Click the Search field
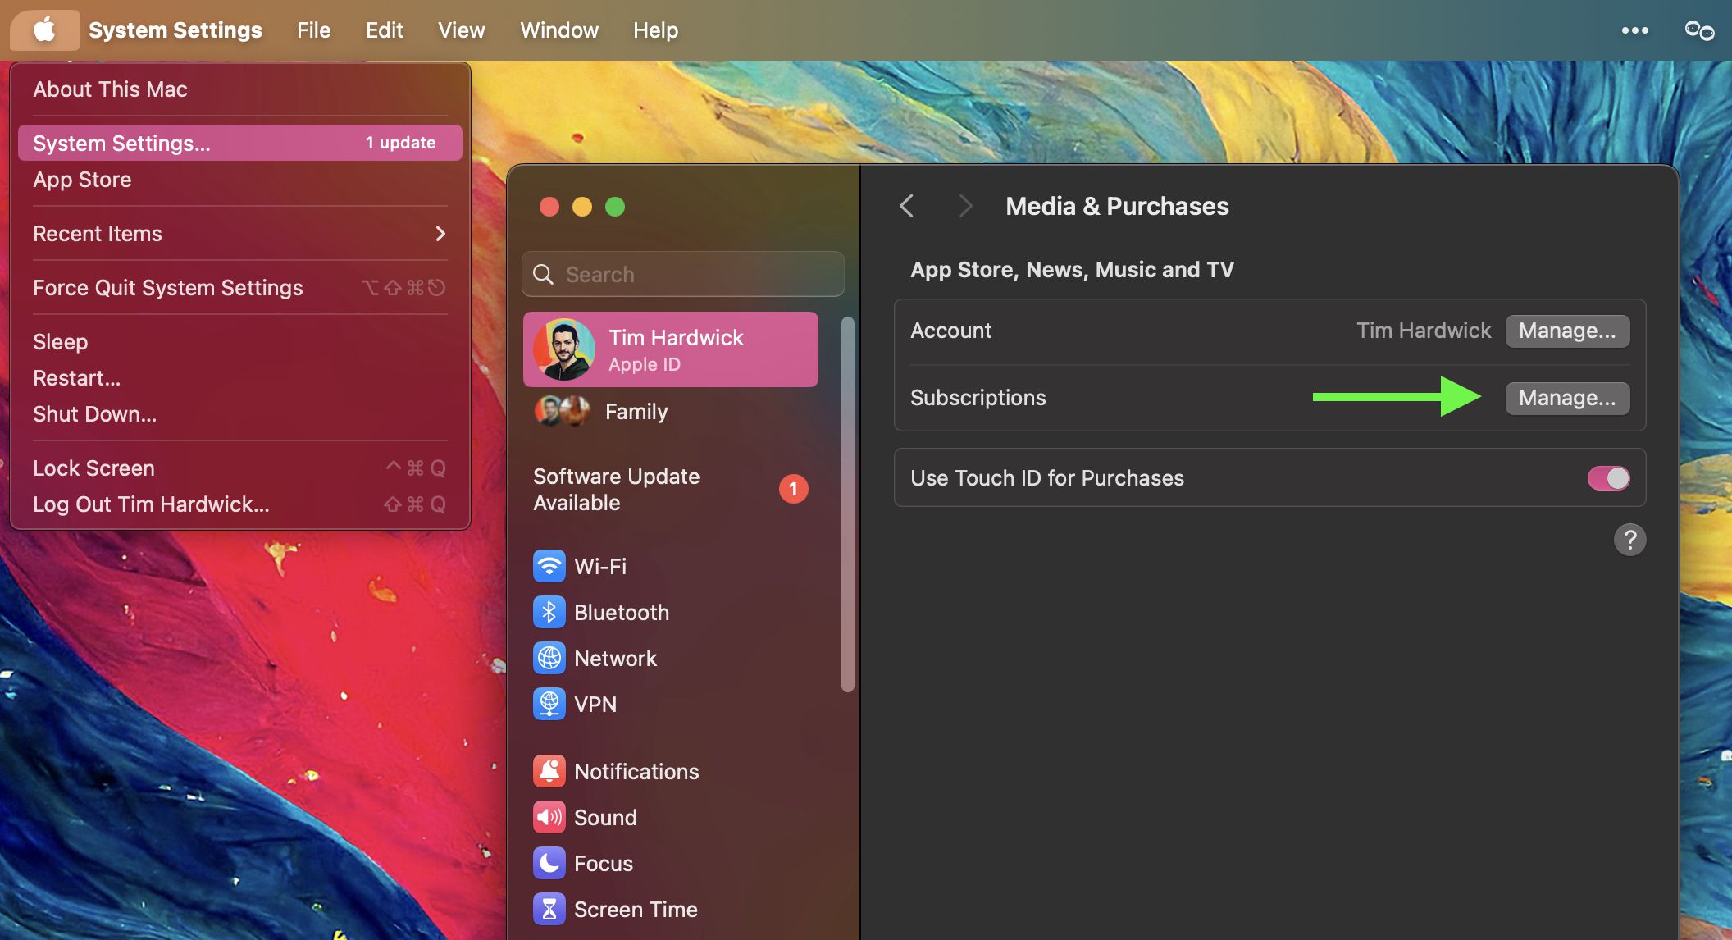The height and width of the screenshot is (940, 1732). click(x=682, y=274)
